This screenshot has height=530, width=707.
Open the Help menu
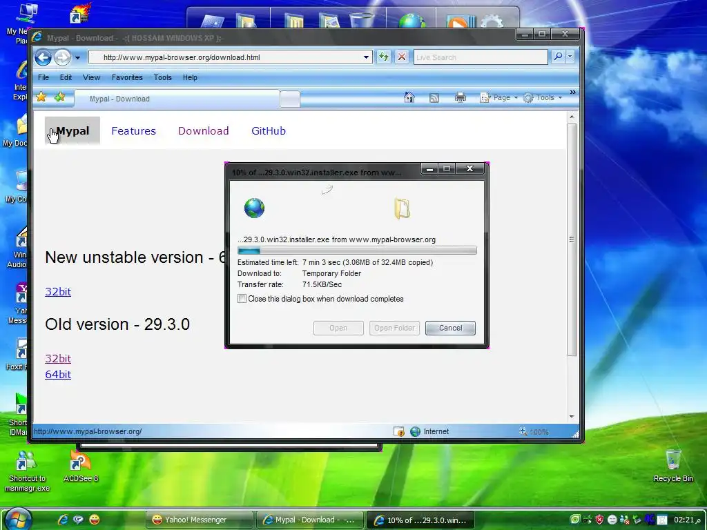click(x=190, y=77)
